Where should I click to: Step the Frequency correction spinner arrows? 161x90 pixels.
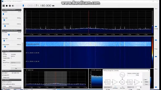138,75
